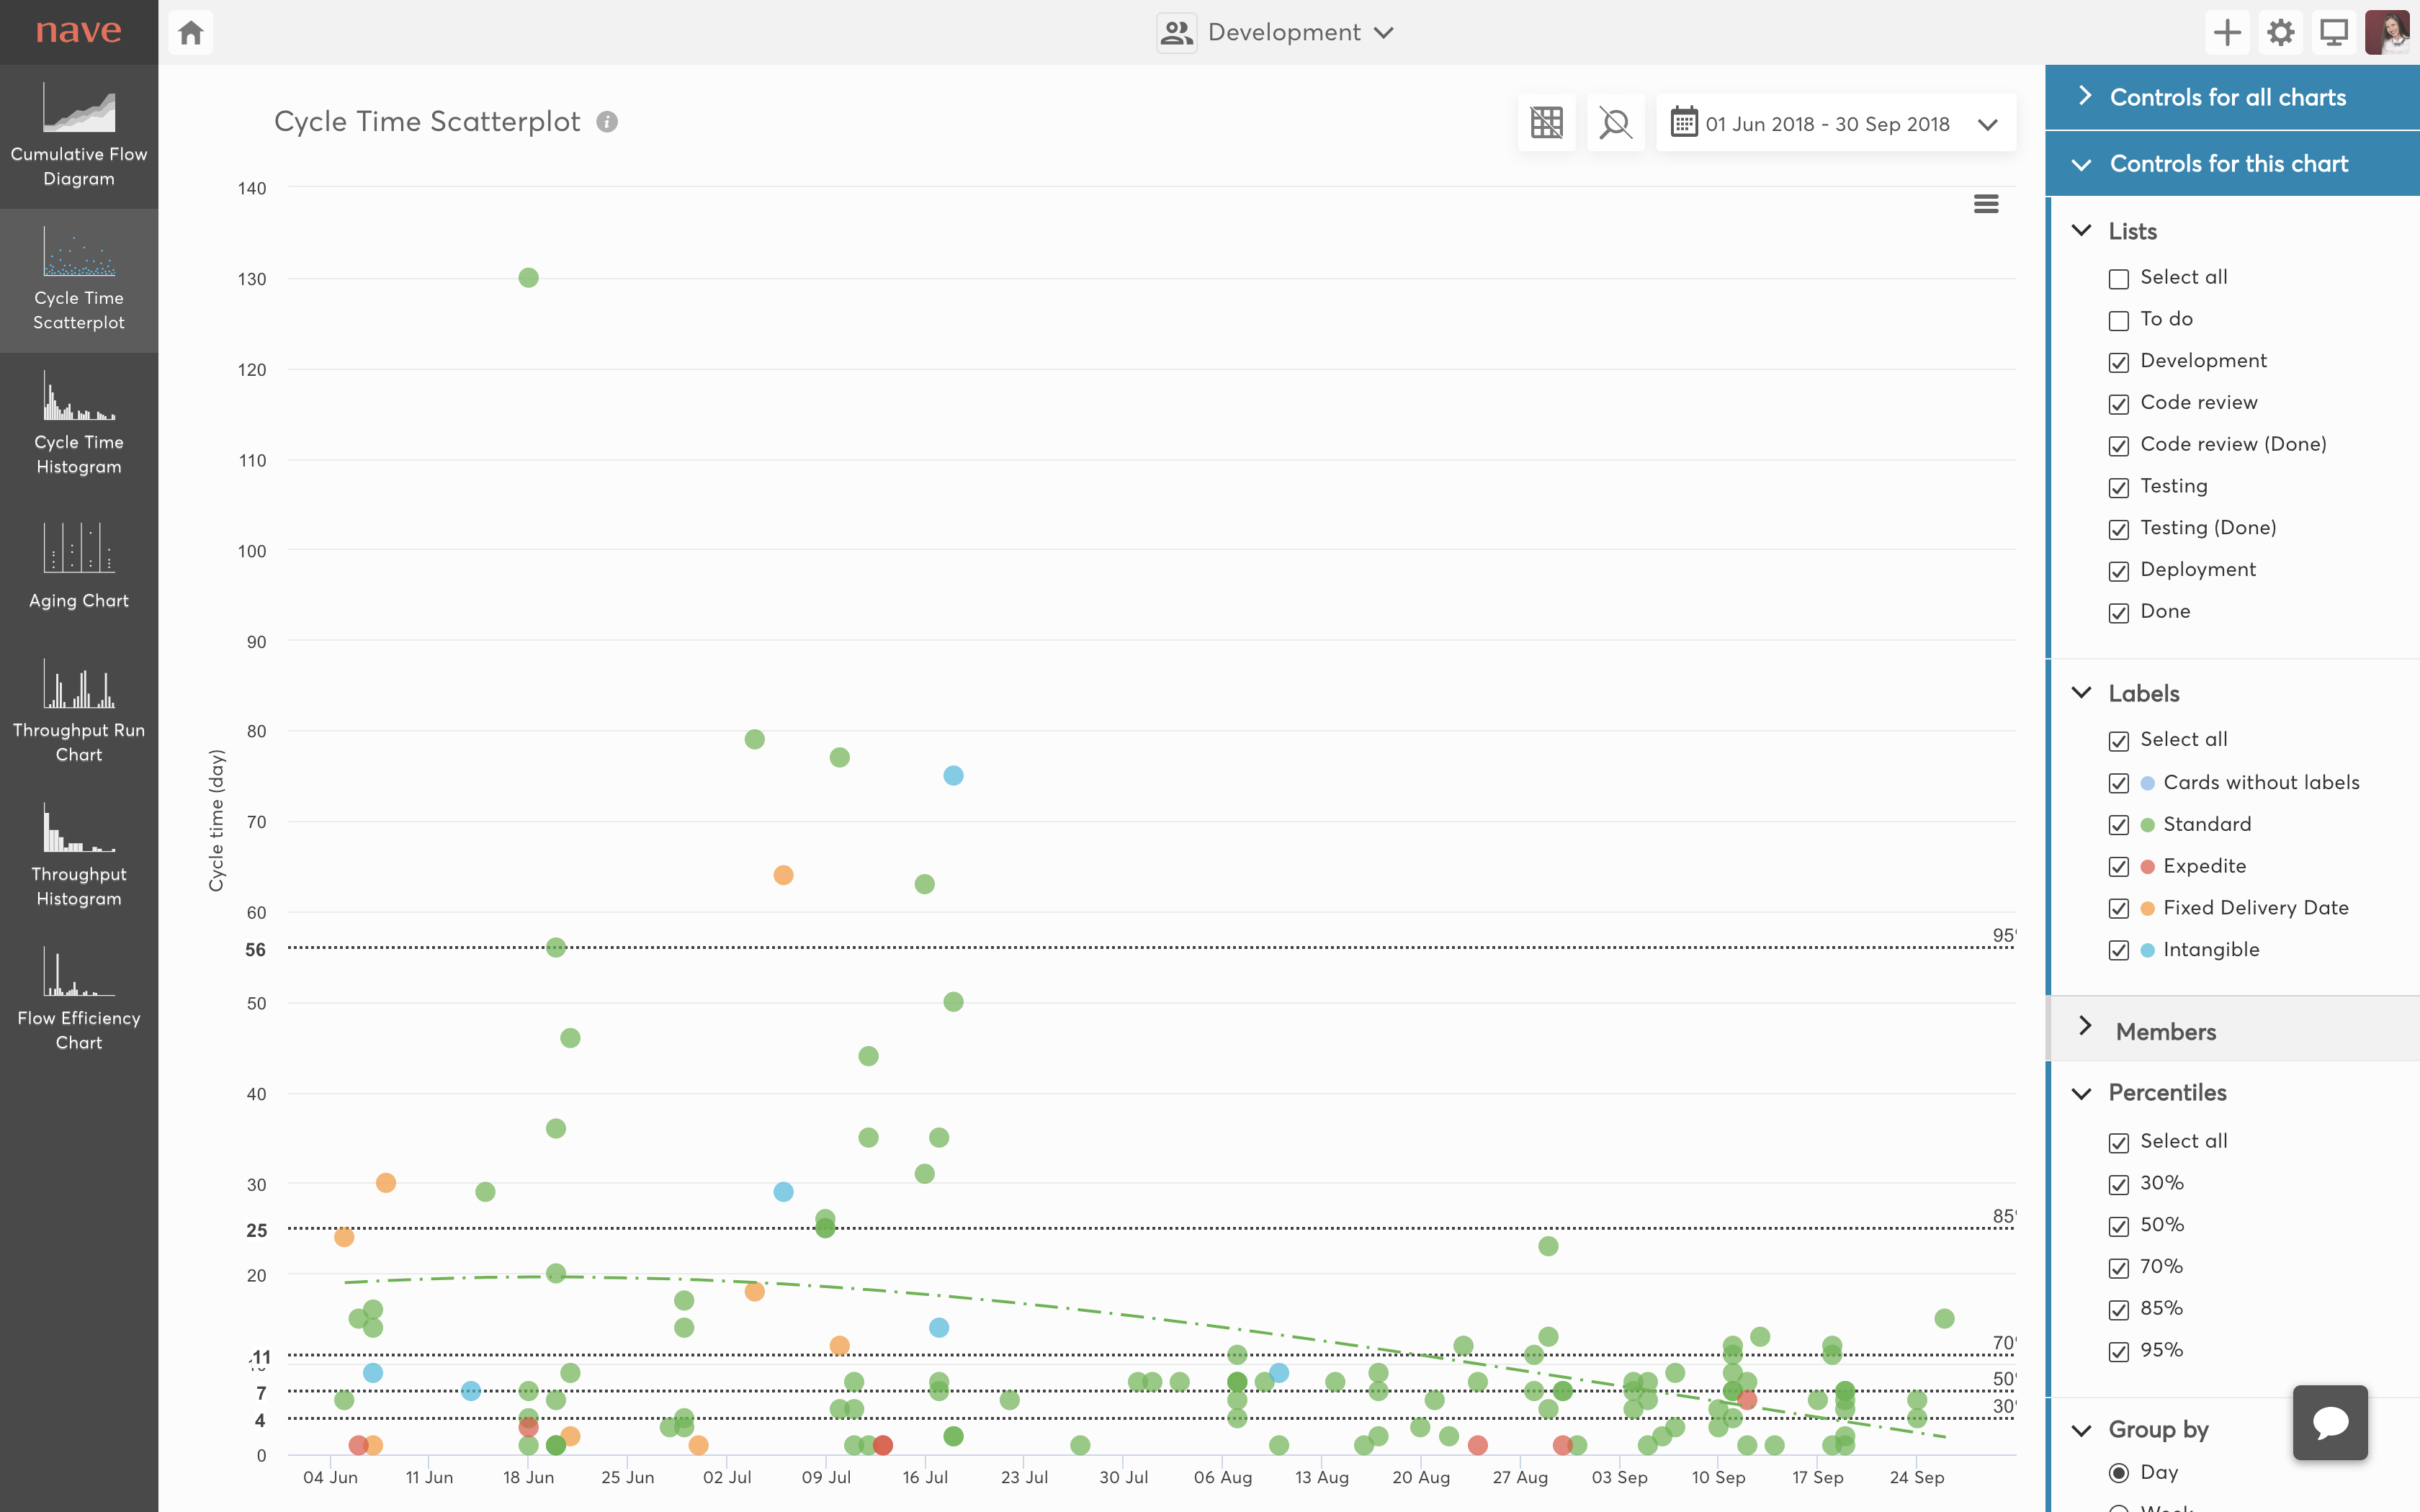Toggle the grid view icon
Viewport: 2420px width, 1512px height.
point(1546,123)
